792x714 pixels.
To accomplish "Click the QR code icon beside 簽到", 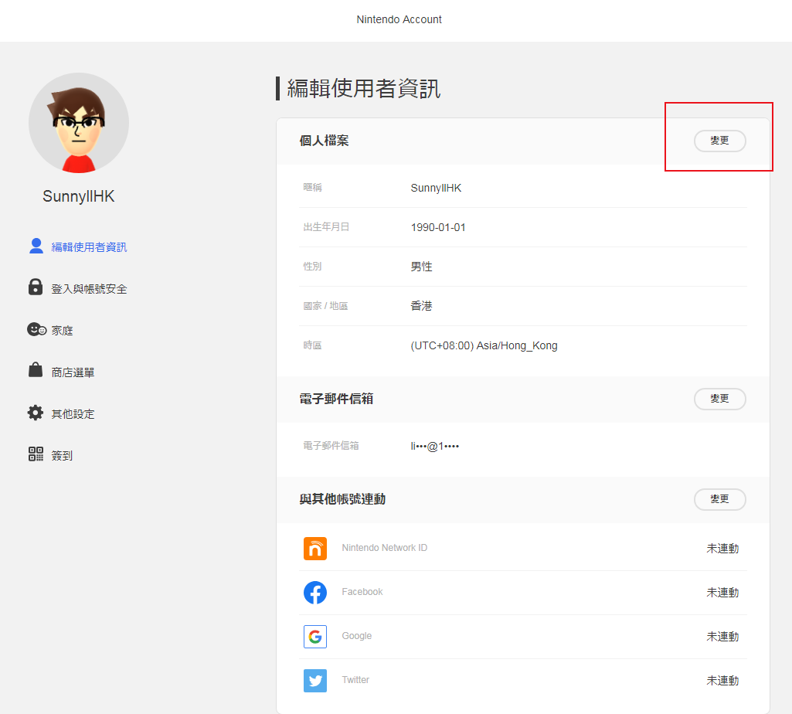I will [36, 454].
